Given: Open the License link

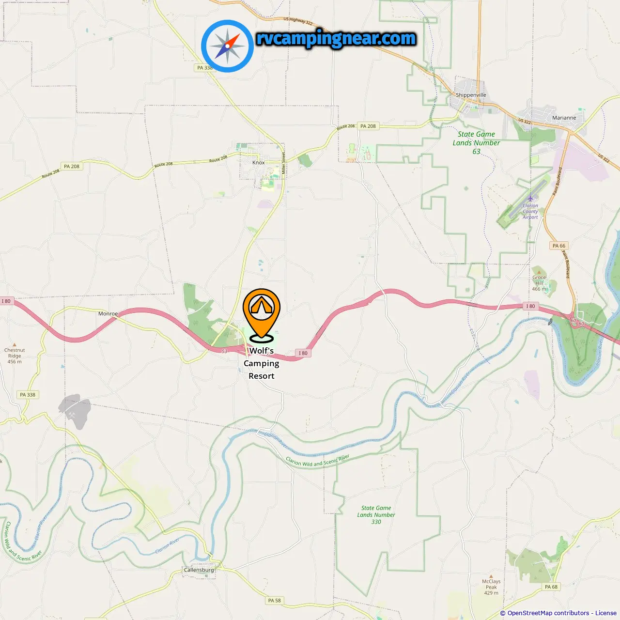Looking at the screenshot, I should 606,613.
